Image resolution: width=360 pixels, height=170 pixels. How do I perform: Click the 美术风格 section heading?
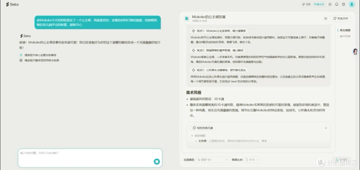point(194,93)
